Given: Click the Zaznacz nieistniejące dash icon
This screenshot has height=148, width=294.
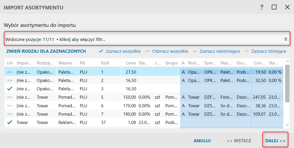Looking at the screenshot, I should click(195, 51).
